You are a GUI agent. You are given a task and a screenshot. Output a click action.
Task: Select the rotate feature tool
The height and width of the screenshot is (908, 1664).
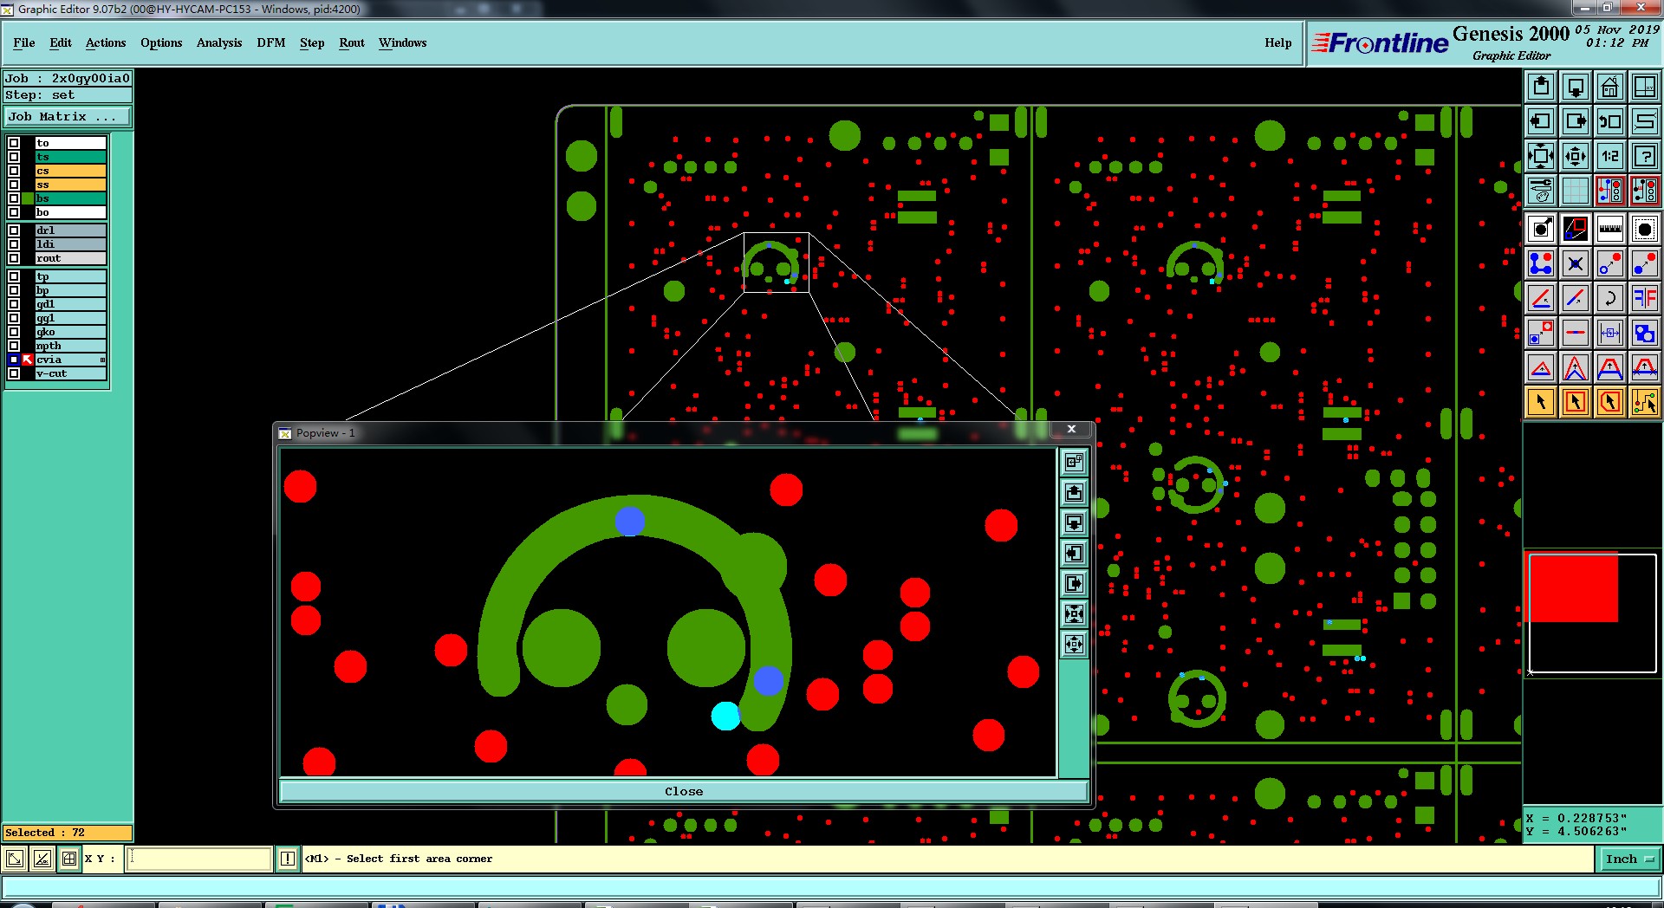pyautogui.click(x=1610, y=298)
